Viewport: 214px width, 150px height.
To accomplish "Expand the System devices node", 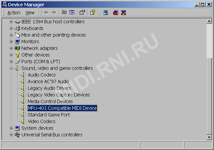I will 11,128.
